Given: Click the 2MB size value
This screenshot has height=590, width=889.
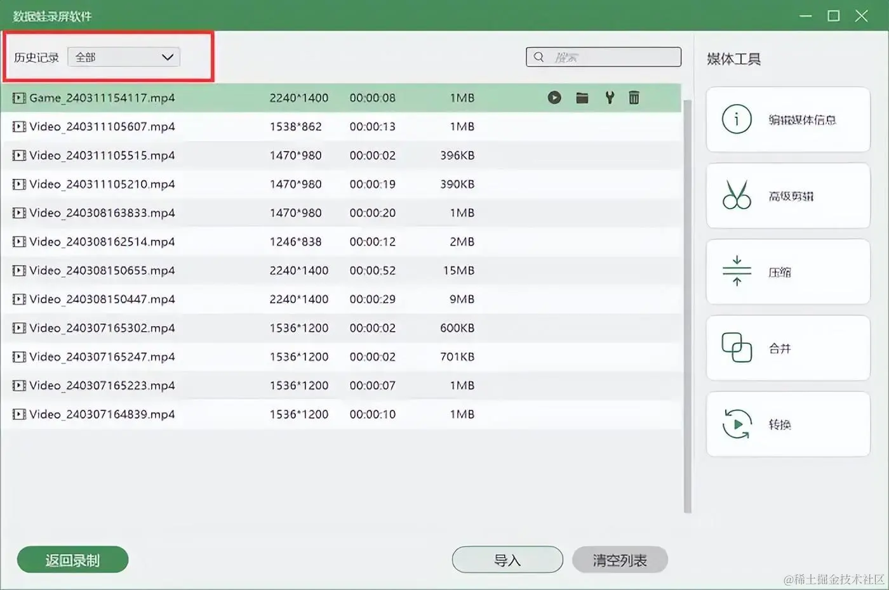Looking at the screenshot, I should [462, 242].
